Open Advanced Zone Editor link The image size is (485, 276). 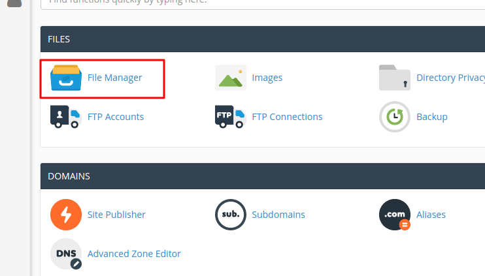134,254
